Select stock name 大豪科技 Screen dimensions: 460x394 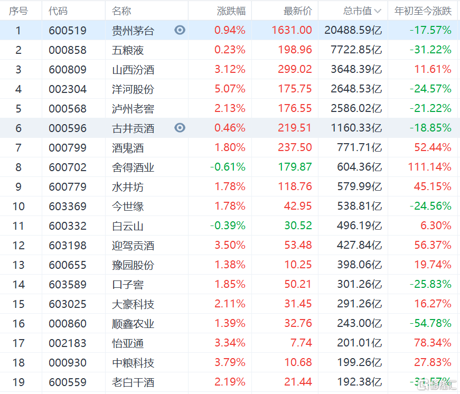click(133, 304)
